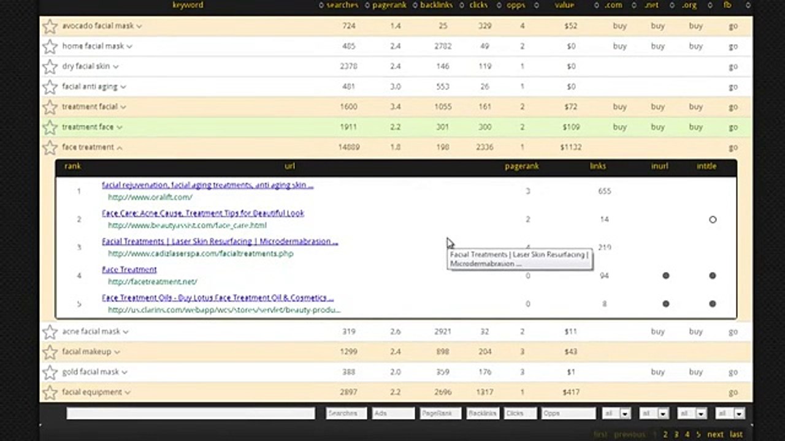
Task: Click the PageRank filter field
Action: point(440,413)
